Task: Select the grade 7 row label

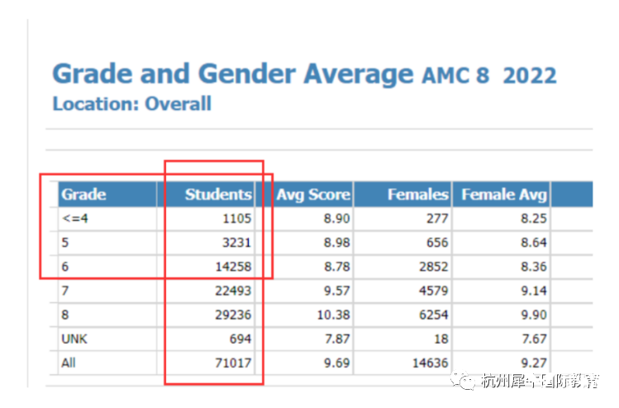Action: pos(65,291)
